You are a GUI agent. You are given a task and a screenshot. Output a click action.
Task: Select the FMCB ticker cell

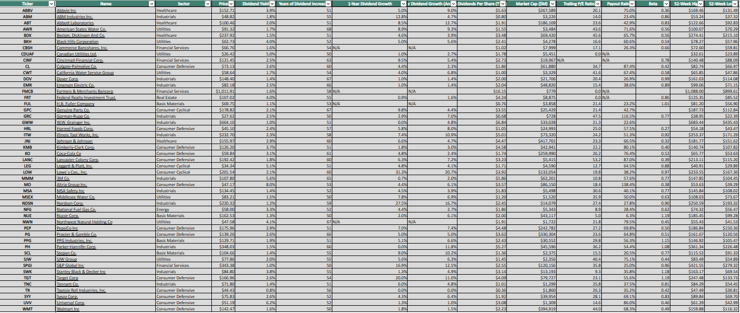[x=28, y=91]
